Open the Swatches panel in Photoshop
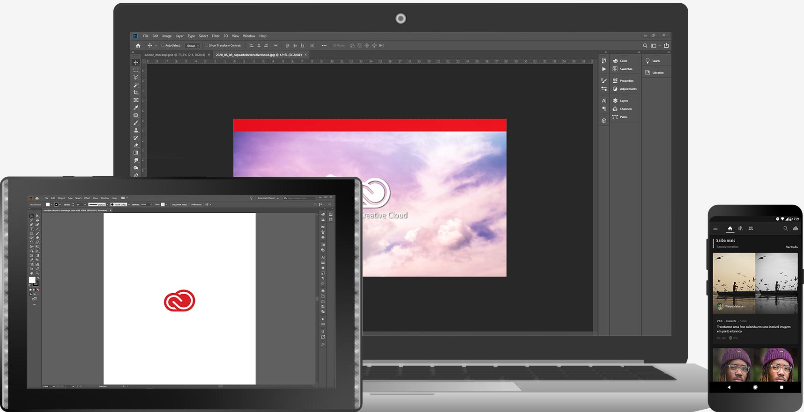Image resolution: width=804 pixels, height=412 pixels. (x=622, y=69)
